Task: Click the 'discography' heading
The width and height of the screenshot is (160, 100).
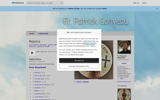Action: pos(122,86)
